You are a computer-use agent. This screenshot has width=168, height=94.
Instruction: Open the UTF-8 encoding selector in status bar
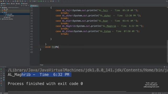coord(159,93)
